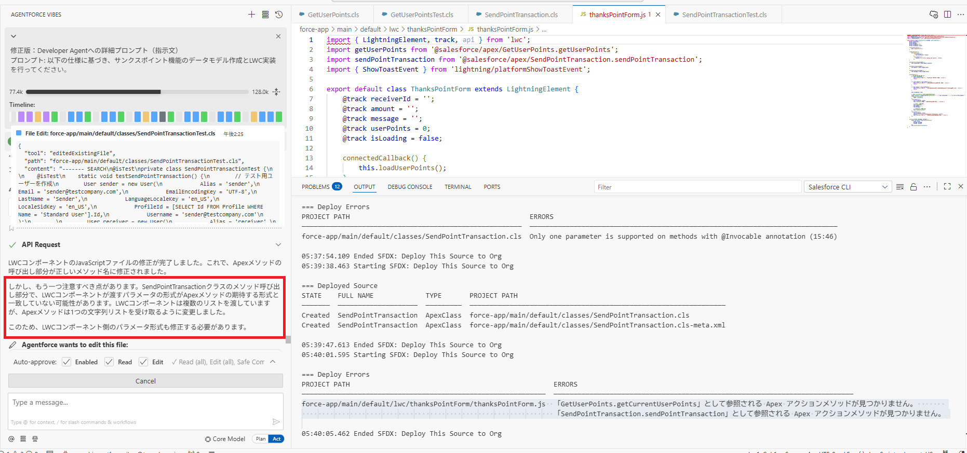Viewport: 967px width, 453px height.
Task: Click the split editor right icon
Action: pyautogui.click(x=947, y=15)
